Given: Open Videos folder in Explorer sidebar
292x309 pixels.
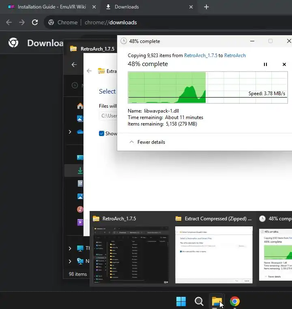Looking at the screenshot, I should coord(80,222).
